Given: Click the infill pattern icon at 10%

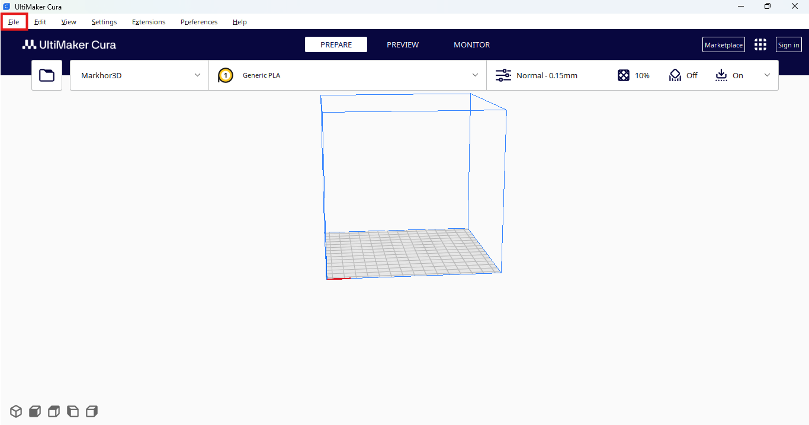Looking at the screenshot, I should click(624, 75).
